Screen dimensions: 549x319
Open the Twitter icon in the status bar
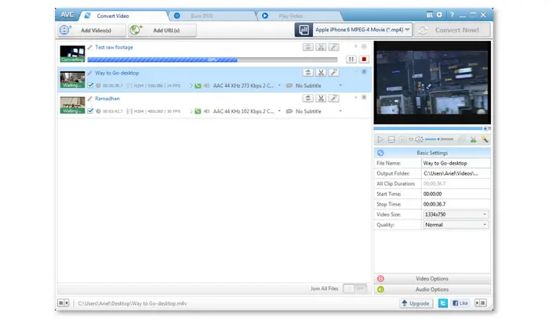pos(444,303)
